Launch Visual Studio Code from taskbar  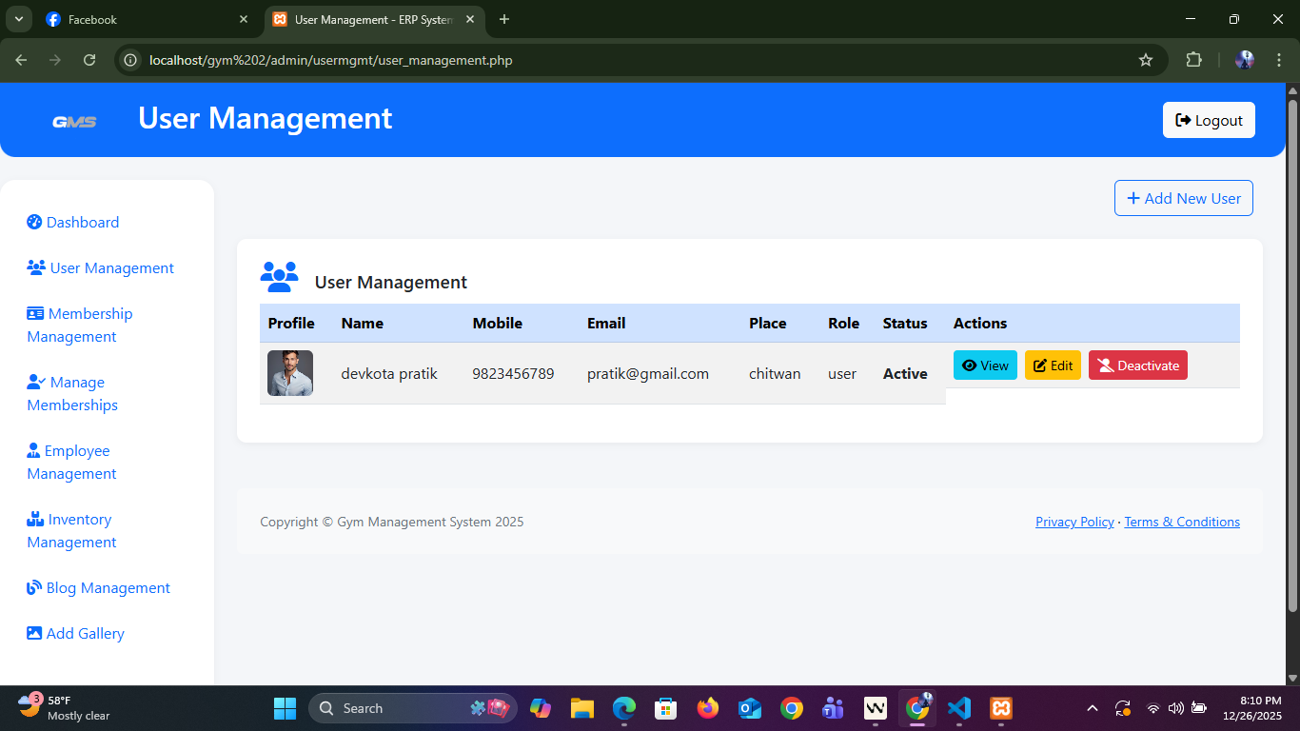(958, 708)
